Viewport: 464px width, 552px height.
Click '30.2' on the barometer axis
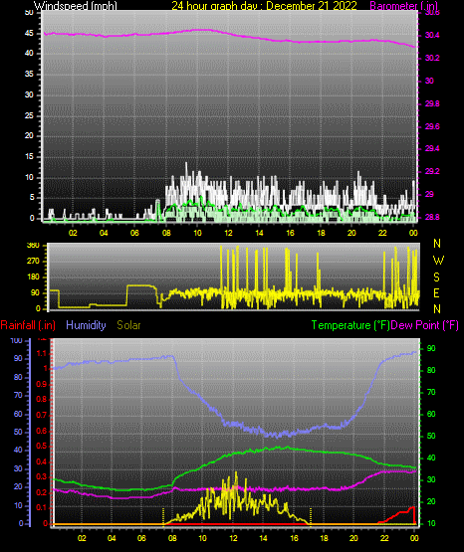(432, 58)
